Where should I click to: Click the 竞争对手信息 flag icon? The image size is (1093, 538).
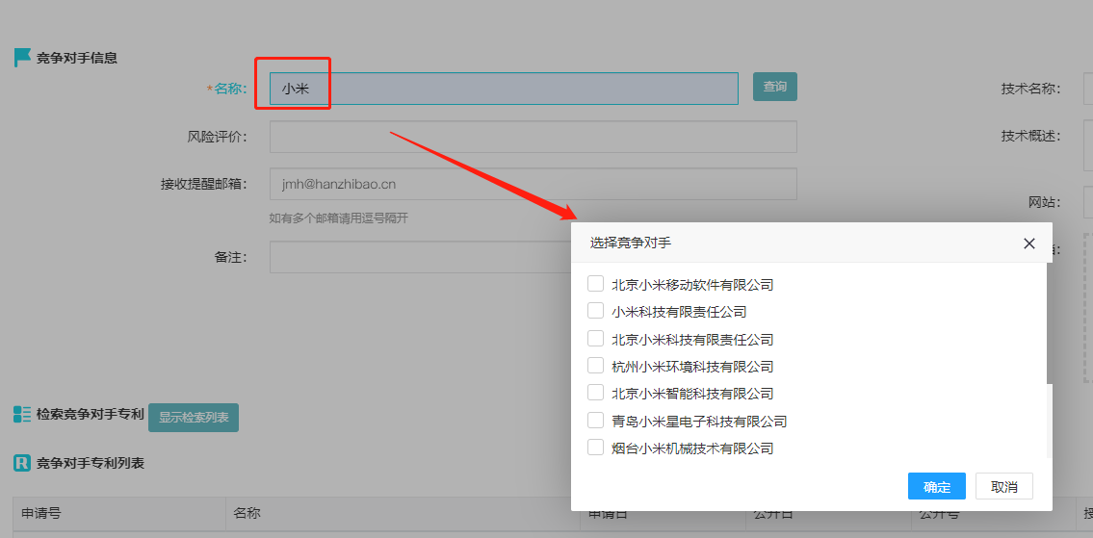click(x=22, y=58)
